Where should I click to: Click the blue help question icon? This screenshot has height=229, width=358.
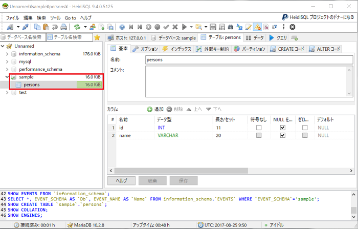tap(122, 27)
